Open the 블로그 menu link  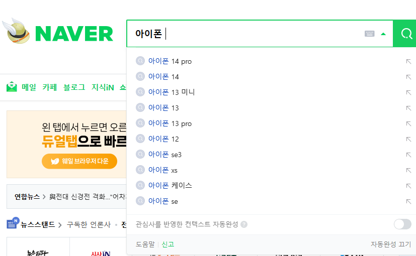tap(74, 87)
